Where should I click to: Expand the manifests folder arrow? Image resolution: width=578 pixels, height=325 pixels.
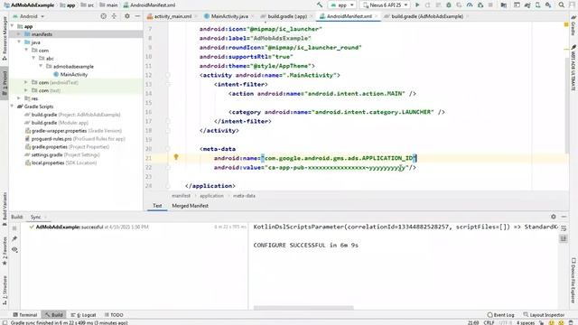(19, 34)
